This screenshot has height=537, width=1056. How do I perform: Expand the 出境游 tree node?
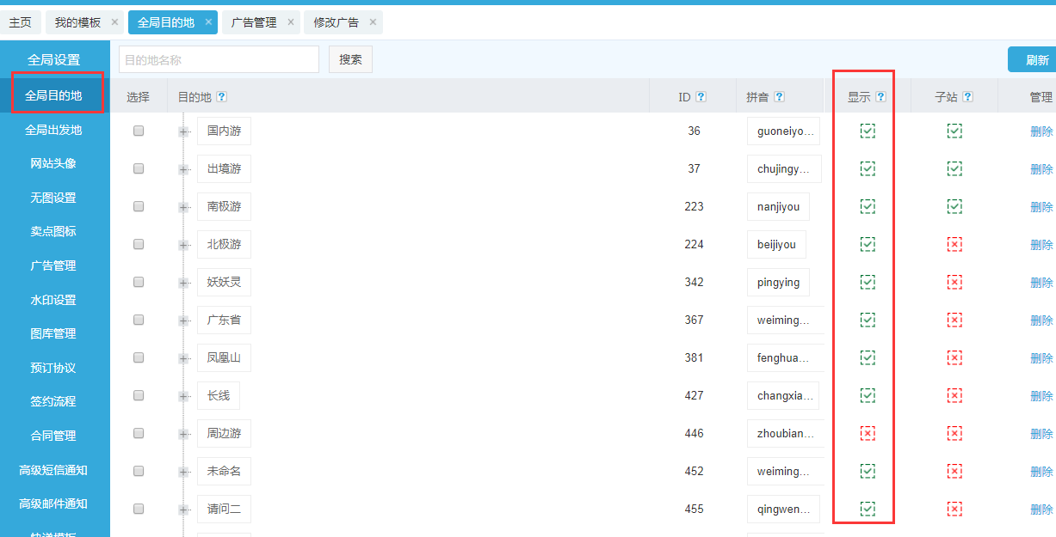[x=184, y=170]
